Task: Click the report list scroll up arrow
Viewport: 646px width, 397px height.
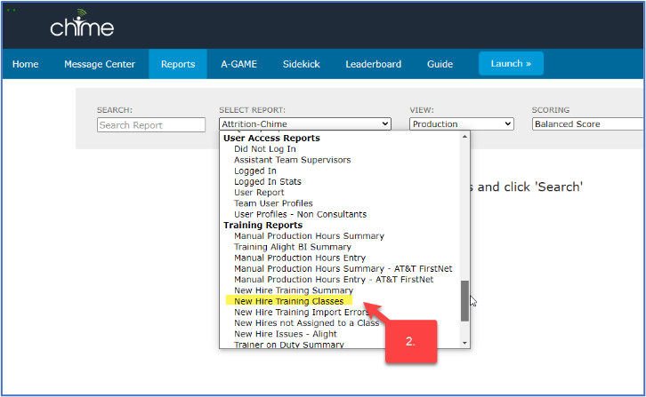Action: coord(464,138)
